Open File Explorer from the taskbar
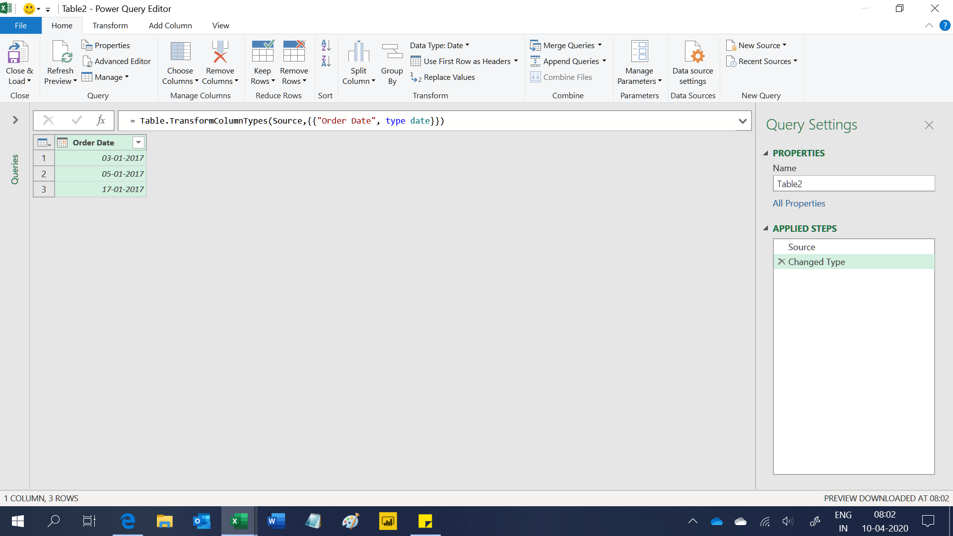The height and width of the screenshot is (536, 953). 164,521
